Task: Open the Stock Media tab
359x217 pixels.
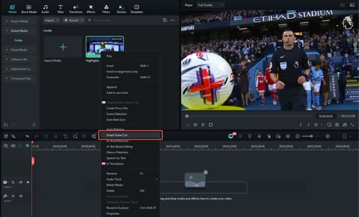Action: click(x=29, y=9)
